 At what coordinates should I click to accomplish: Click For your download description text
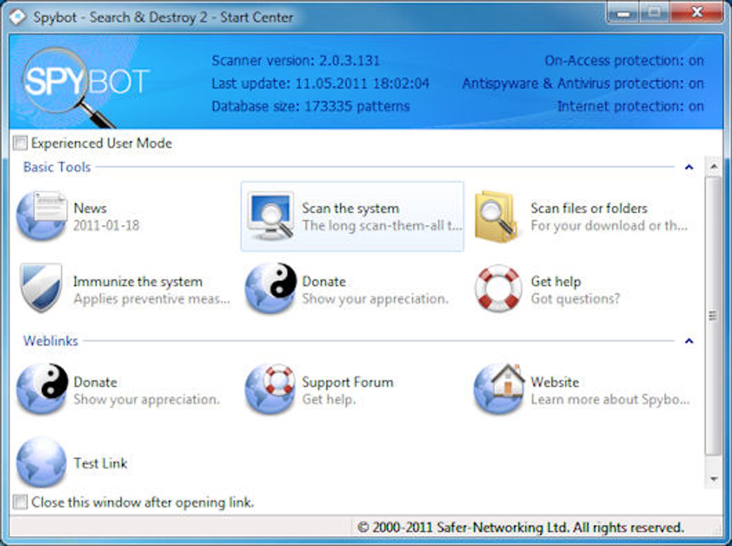[x=609, y=226]
